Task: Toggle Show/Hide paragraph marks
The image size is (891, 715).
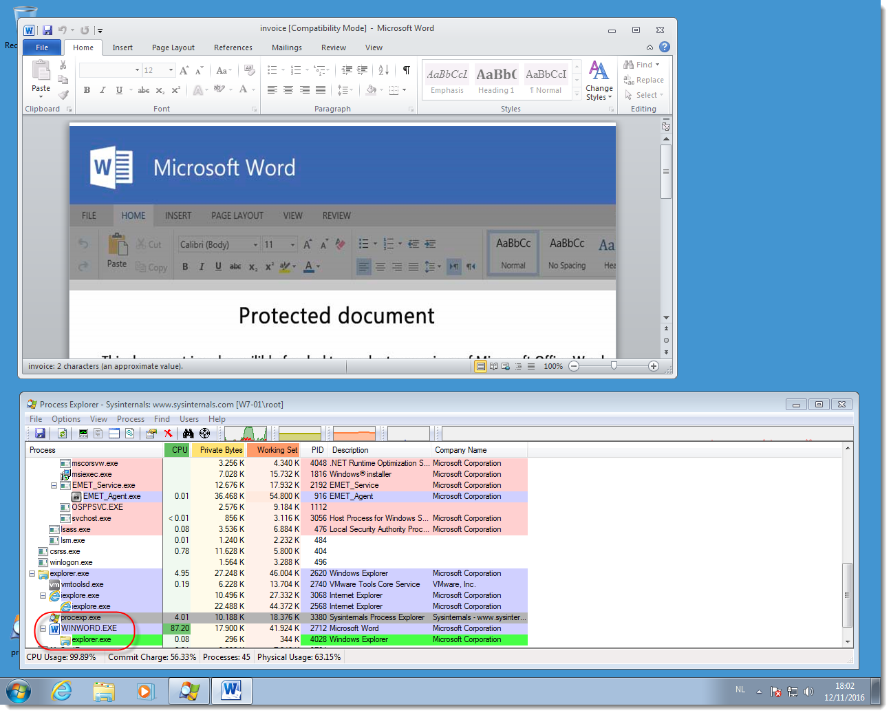Action: tap(407, 70)
